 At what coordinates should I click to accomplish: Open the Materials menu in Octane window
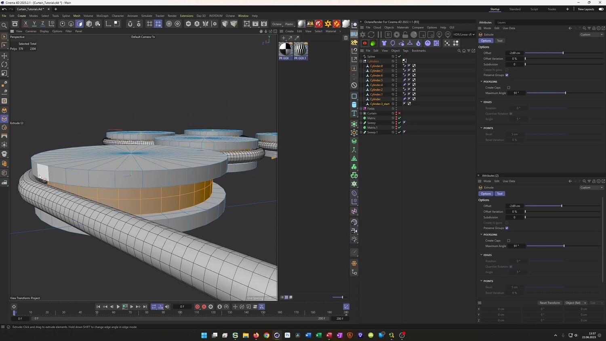403,27
